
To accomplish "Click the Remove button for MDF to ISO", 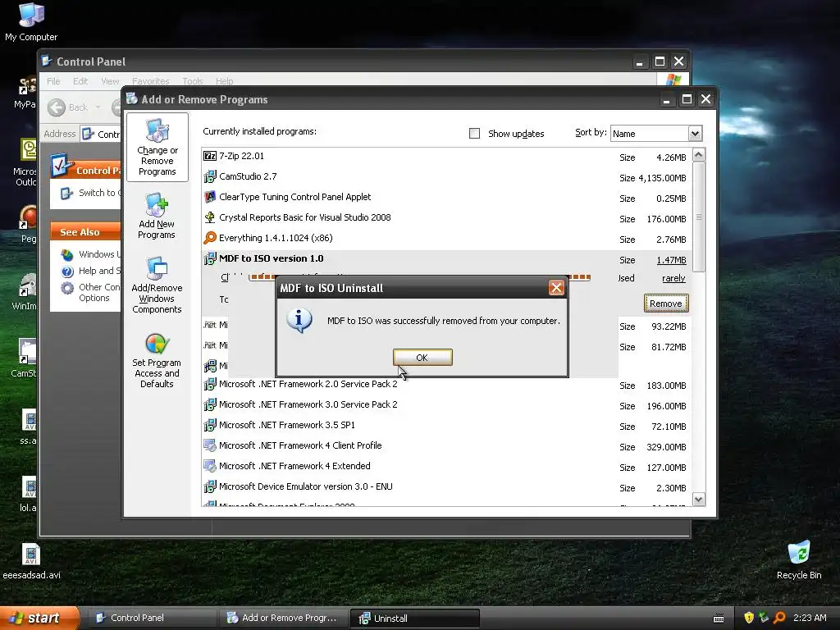I will click(x=666, y=304).
